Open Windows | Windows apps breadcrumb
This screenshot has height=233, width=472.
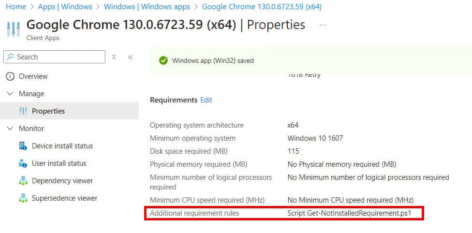coord(147,7)
